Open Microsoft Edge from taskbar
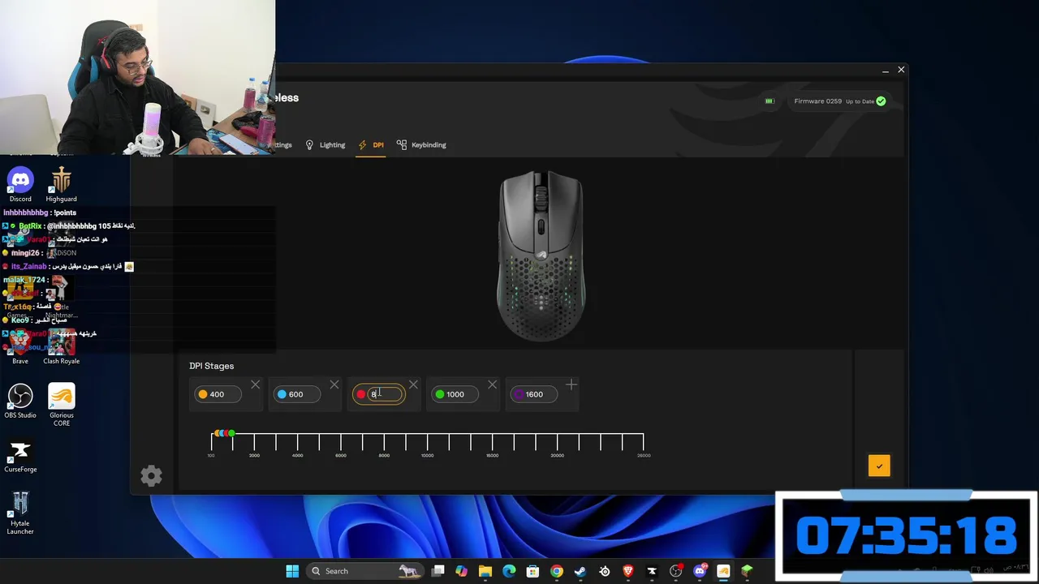 [x=509, y=571]
